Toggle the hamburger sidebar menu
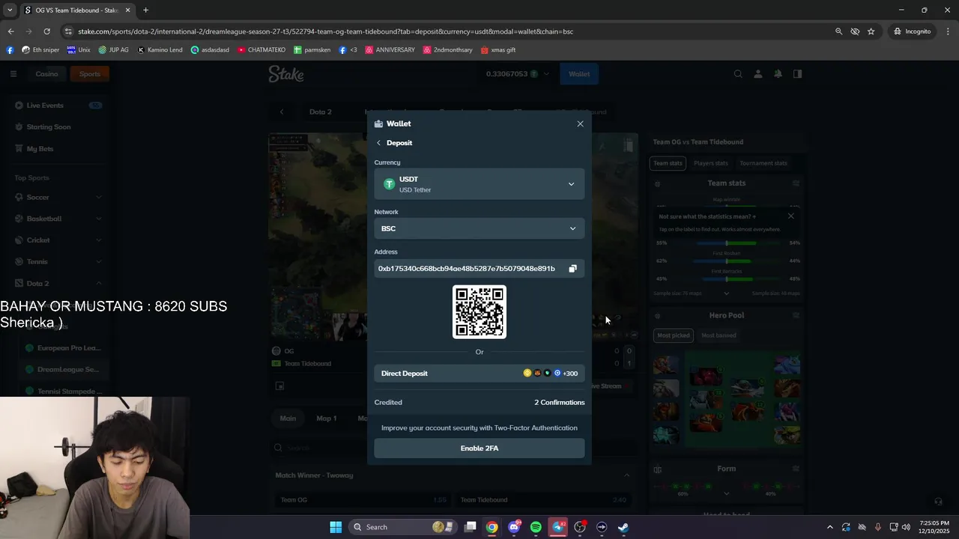The width and height of the screenshot is (959, 539). [x=13, y=74]
